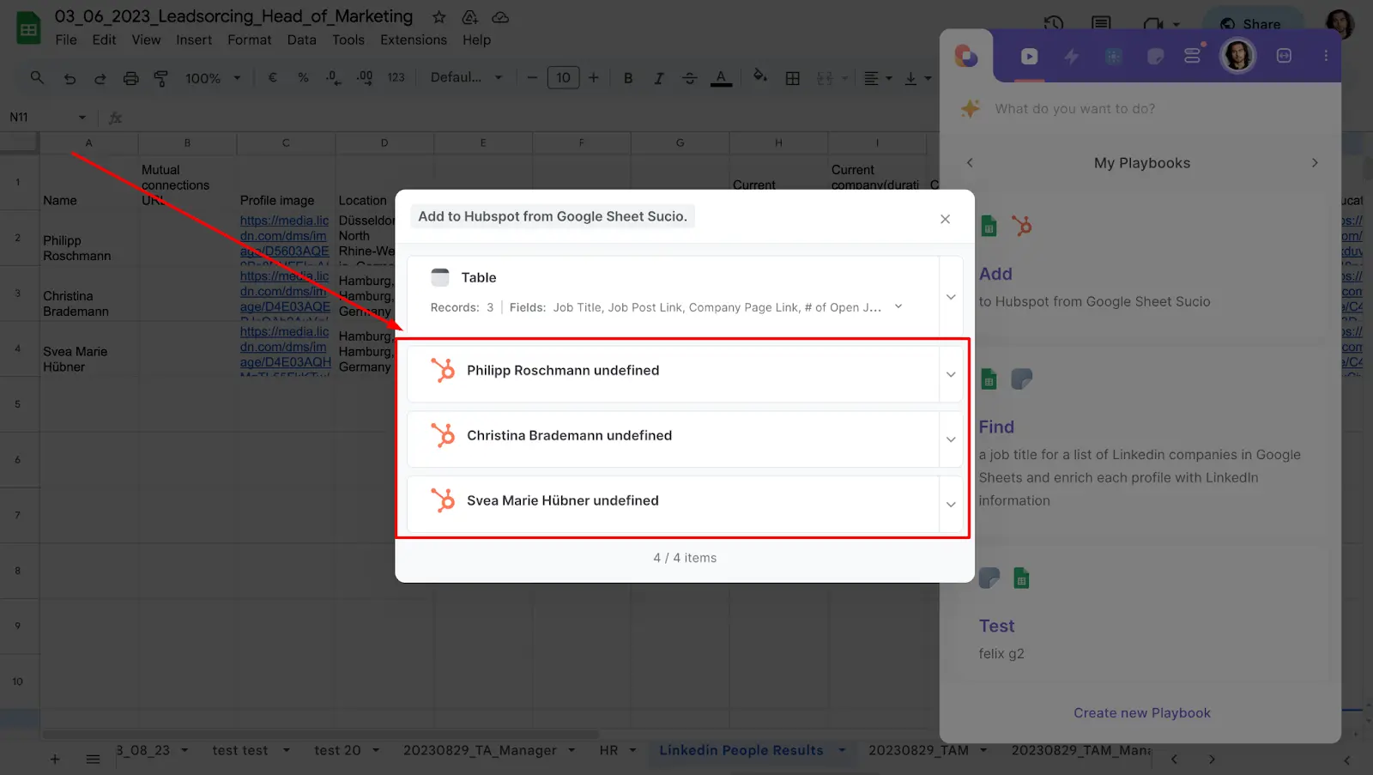Image resolution: width=1373 pixels, height=775 pixels.
Task: Open the sticky note tab in sidebar
Action: 1155,57
